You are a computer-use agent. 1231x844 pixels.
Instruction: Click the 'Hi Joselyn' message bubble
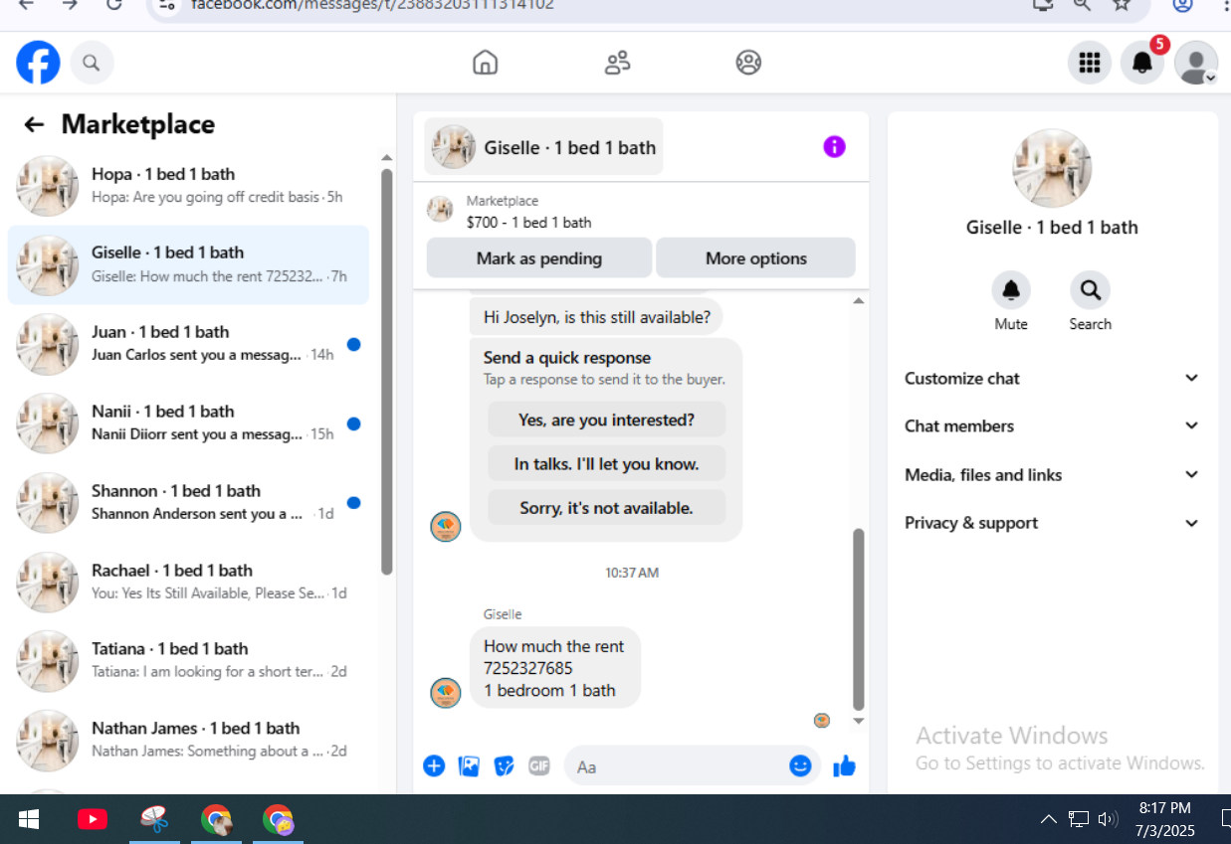[x=597, y=318]
